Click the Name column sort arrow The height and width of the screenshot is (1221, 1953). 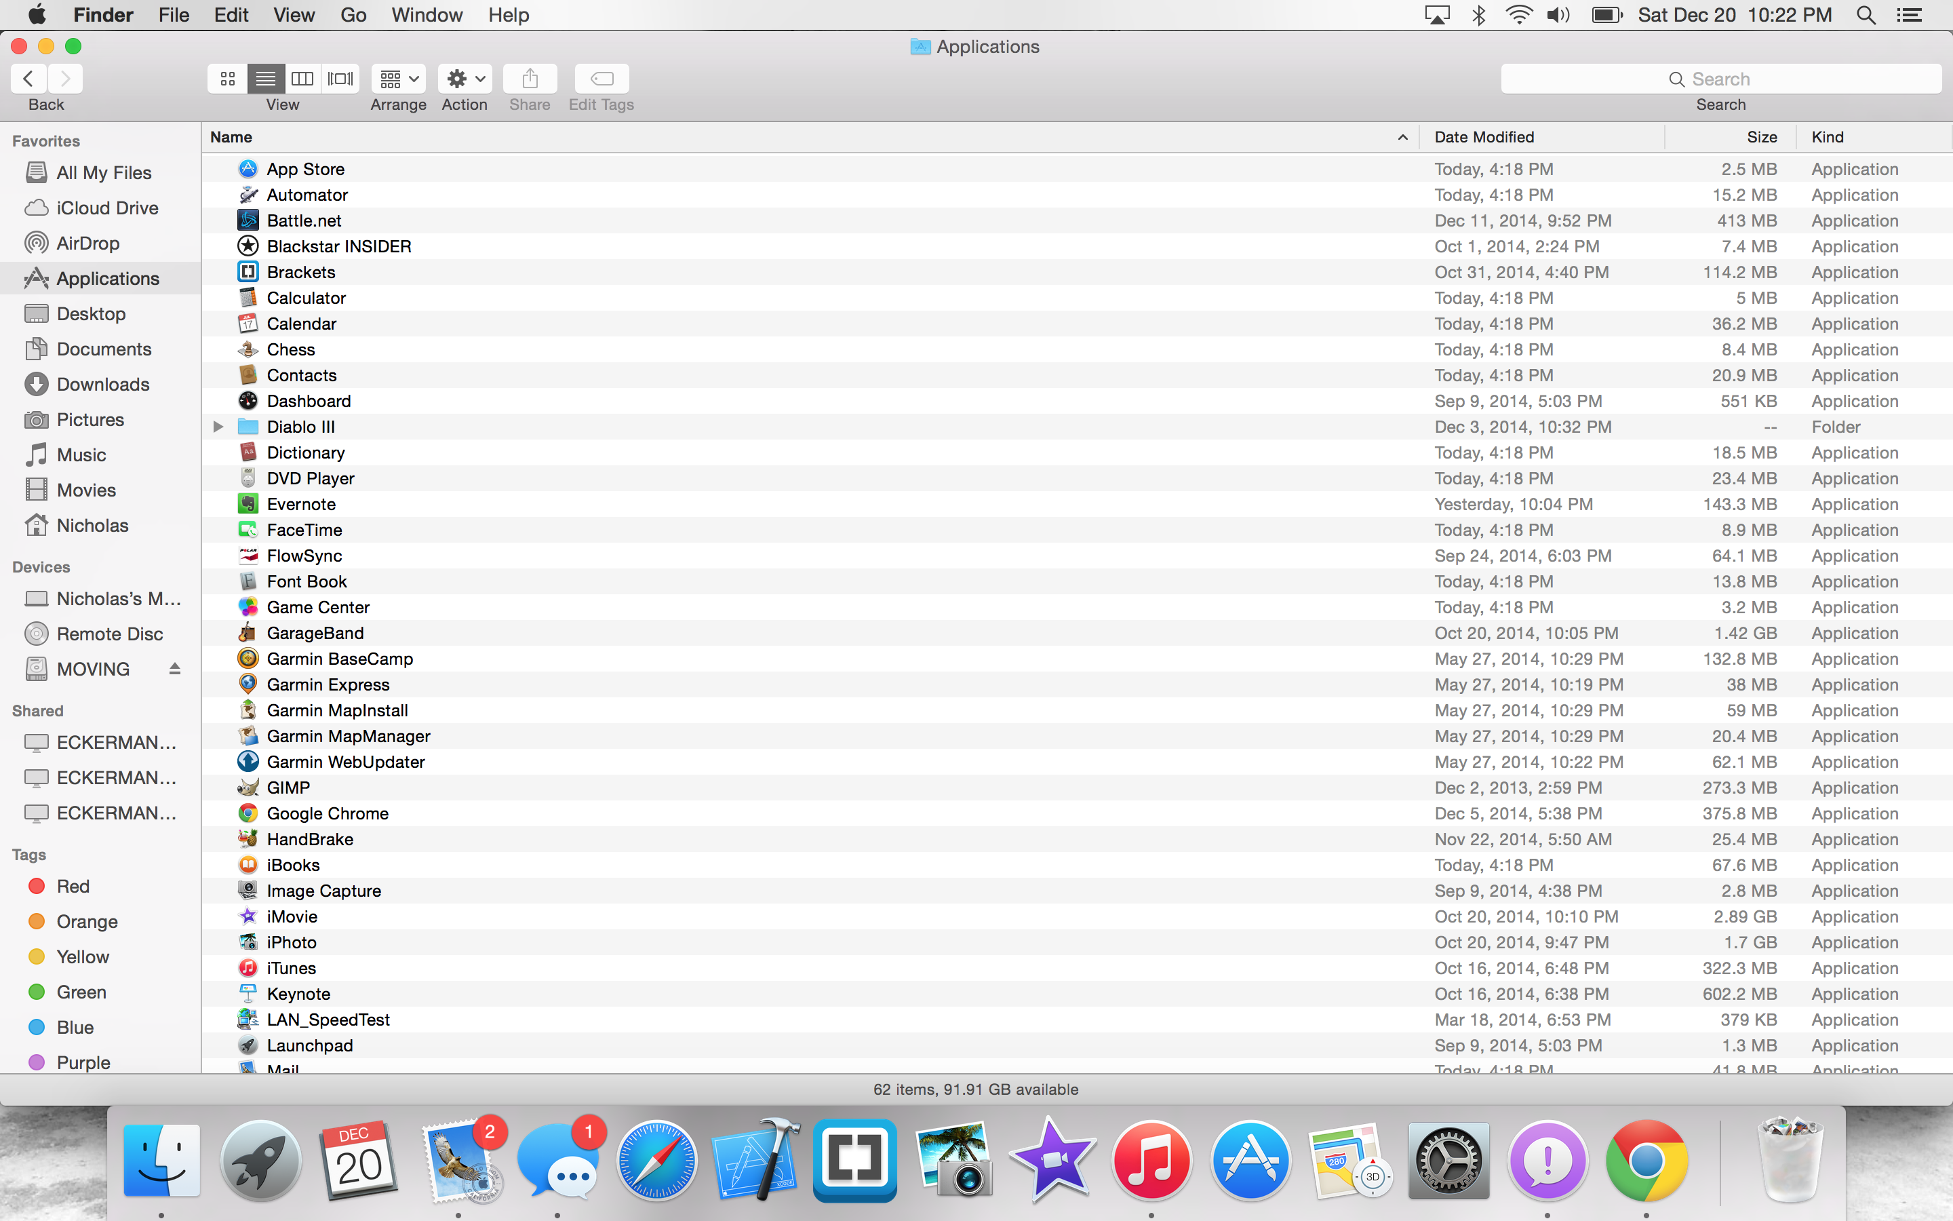point(1402,137)
